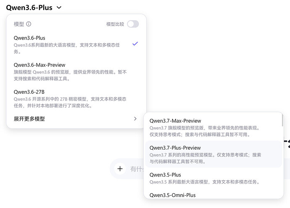Select the Qwen3.6-Max-Preview model
Viewport: 290px width, 208px height.
pos(76,71)
